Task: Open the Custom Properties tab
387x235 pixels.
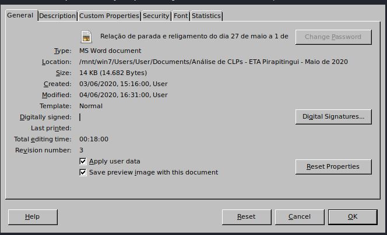Action: coord(109,16)
